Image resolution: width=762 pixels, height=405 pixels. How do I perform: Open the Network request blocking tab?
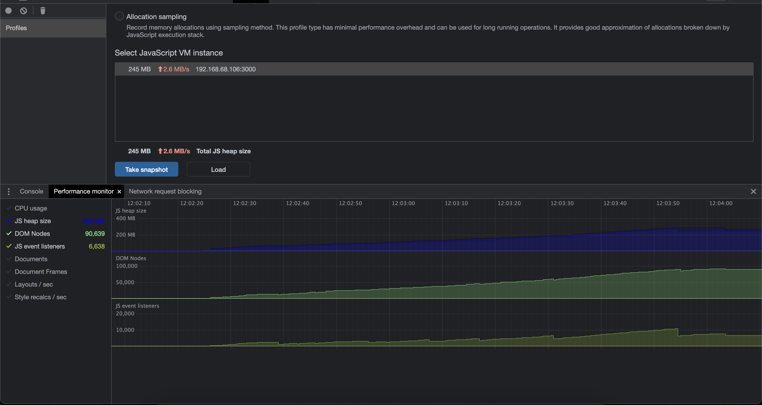click(x=165, y=191)
